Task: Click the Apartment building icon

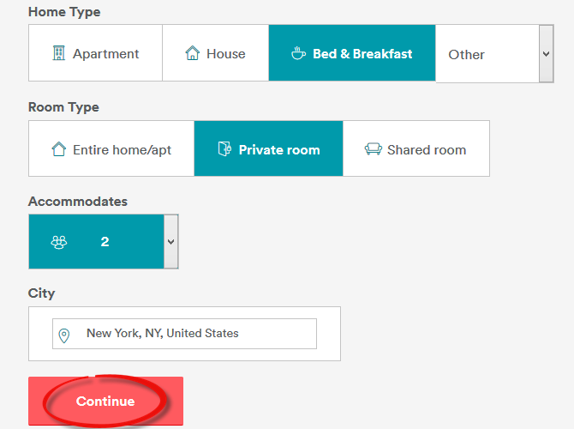Action: pos(59,53)
